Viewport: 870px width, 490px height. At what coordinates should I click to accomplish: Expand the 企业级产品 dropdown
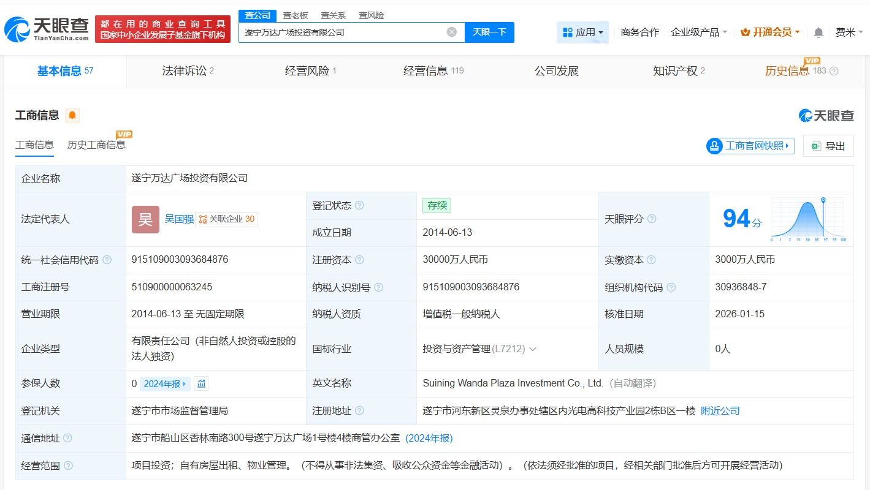pyautogui.click(x=699, y=32)
